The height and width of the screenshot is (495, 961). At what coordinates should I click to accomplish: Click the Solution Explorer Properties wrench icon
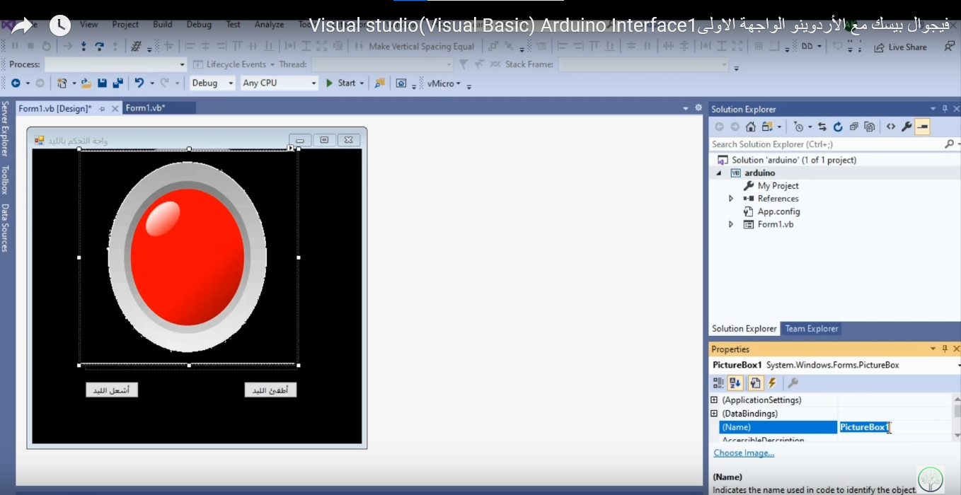tap(907, 127)
